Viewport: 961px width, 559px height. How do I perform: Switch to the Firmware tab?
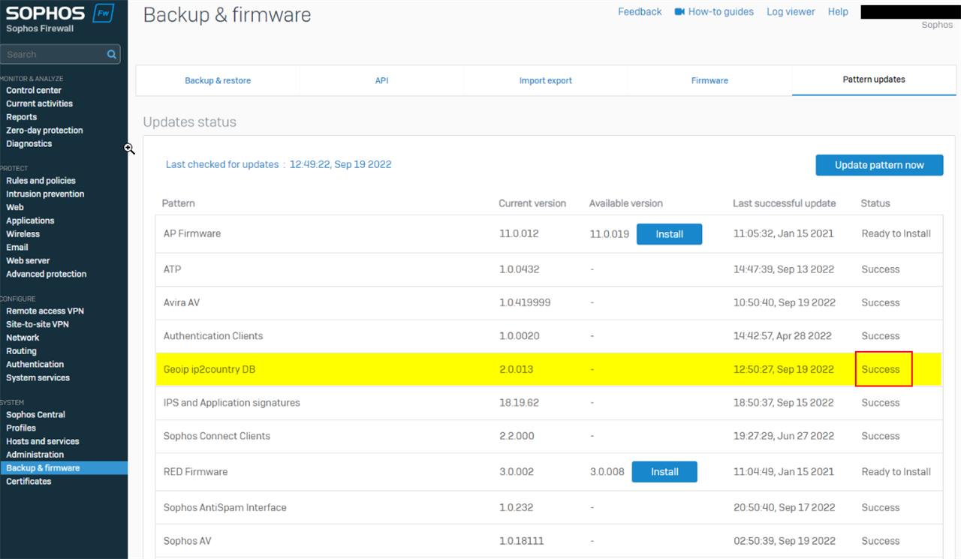point(709,80)
